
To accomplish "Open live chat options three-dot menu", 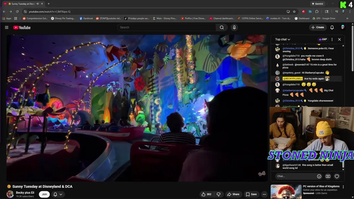I will pyautogui.click(x=332, y=39).
